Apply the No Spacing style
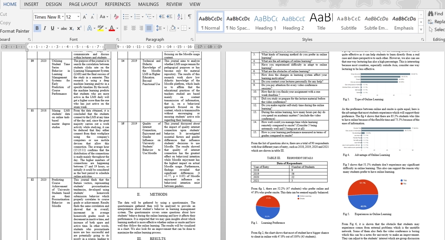445x240 pixels. [x=238, y=22]
